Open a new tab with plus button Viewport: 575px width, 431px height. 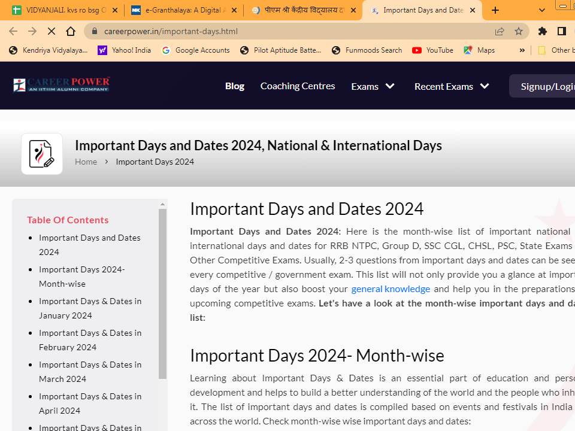[x=495, y=10]
